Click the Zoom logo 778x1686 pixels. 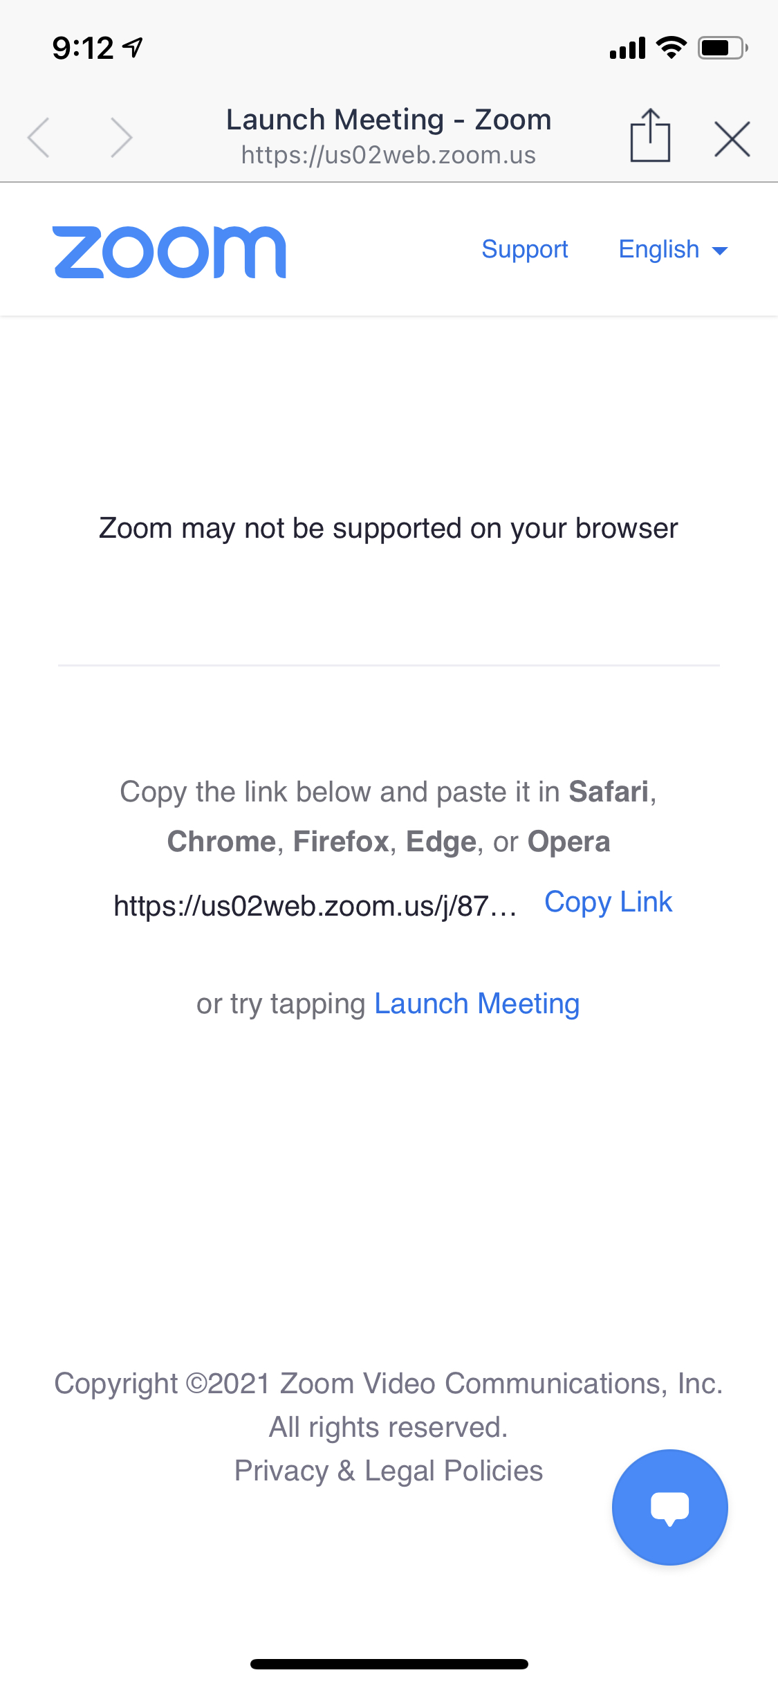tap(169, 252)
